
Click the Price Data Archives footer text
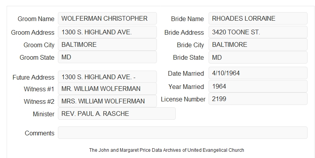167,150
